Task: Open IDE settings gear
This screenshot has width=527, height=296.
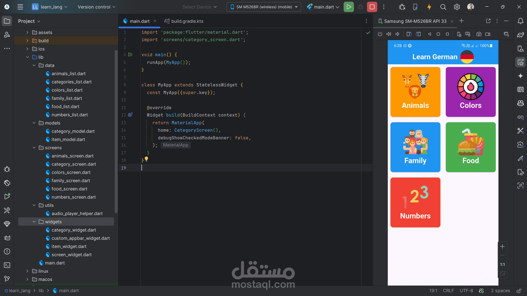Action: pyautogui.click(x=457, y=7)
